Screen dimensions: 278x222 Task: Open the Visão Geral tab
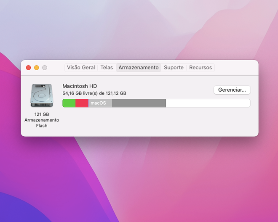81,67
